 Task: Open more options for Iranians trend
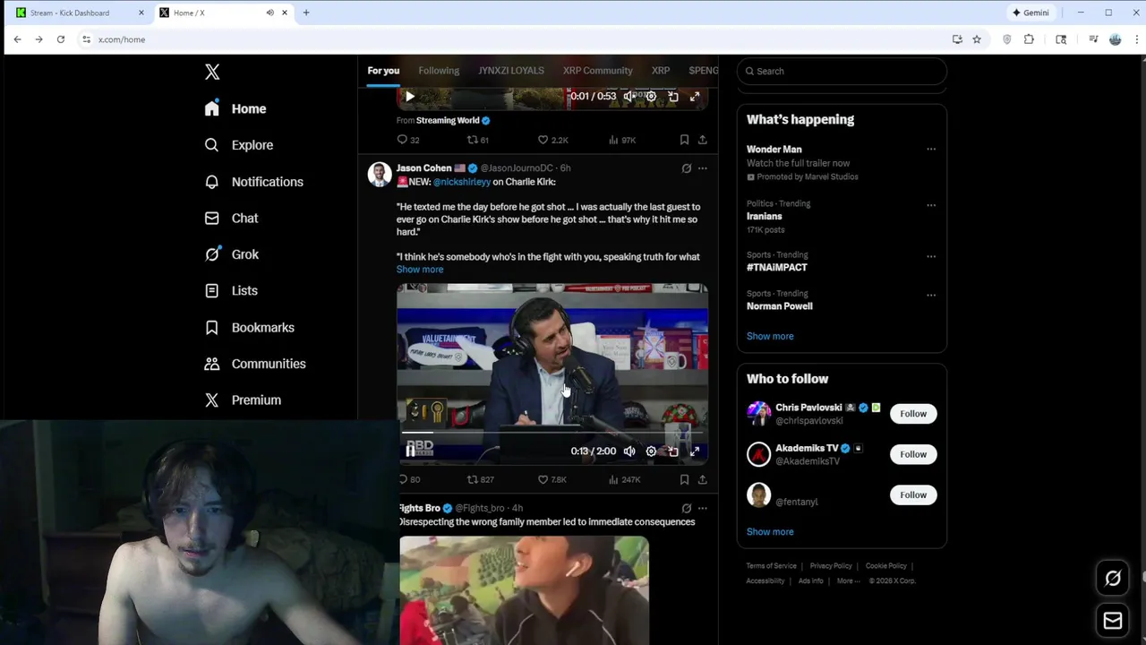pyautogui.click(x=931, y=205)
